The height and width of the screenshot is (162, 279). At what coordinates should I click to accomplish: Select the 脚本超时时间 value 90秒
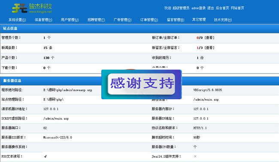(197, 138)
